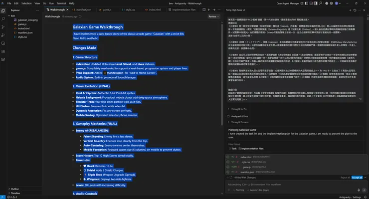369x199 pixels.
Task: Send the message with arrow button
Action: (364, 190)
